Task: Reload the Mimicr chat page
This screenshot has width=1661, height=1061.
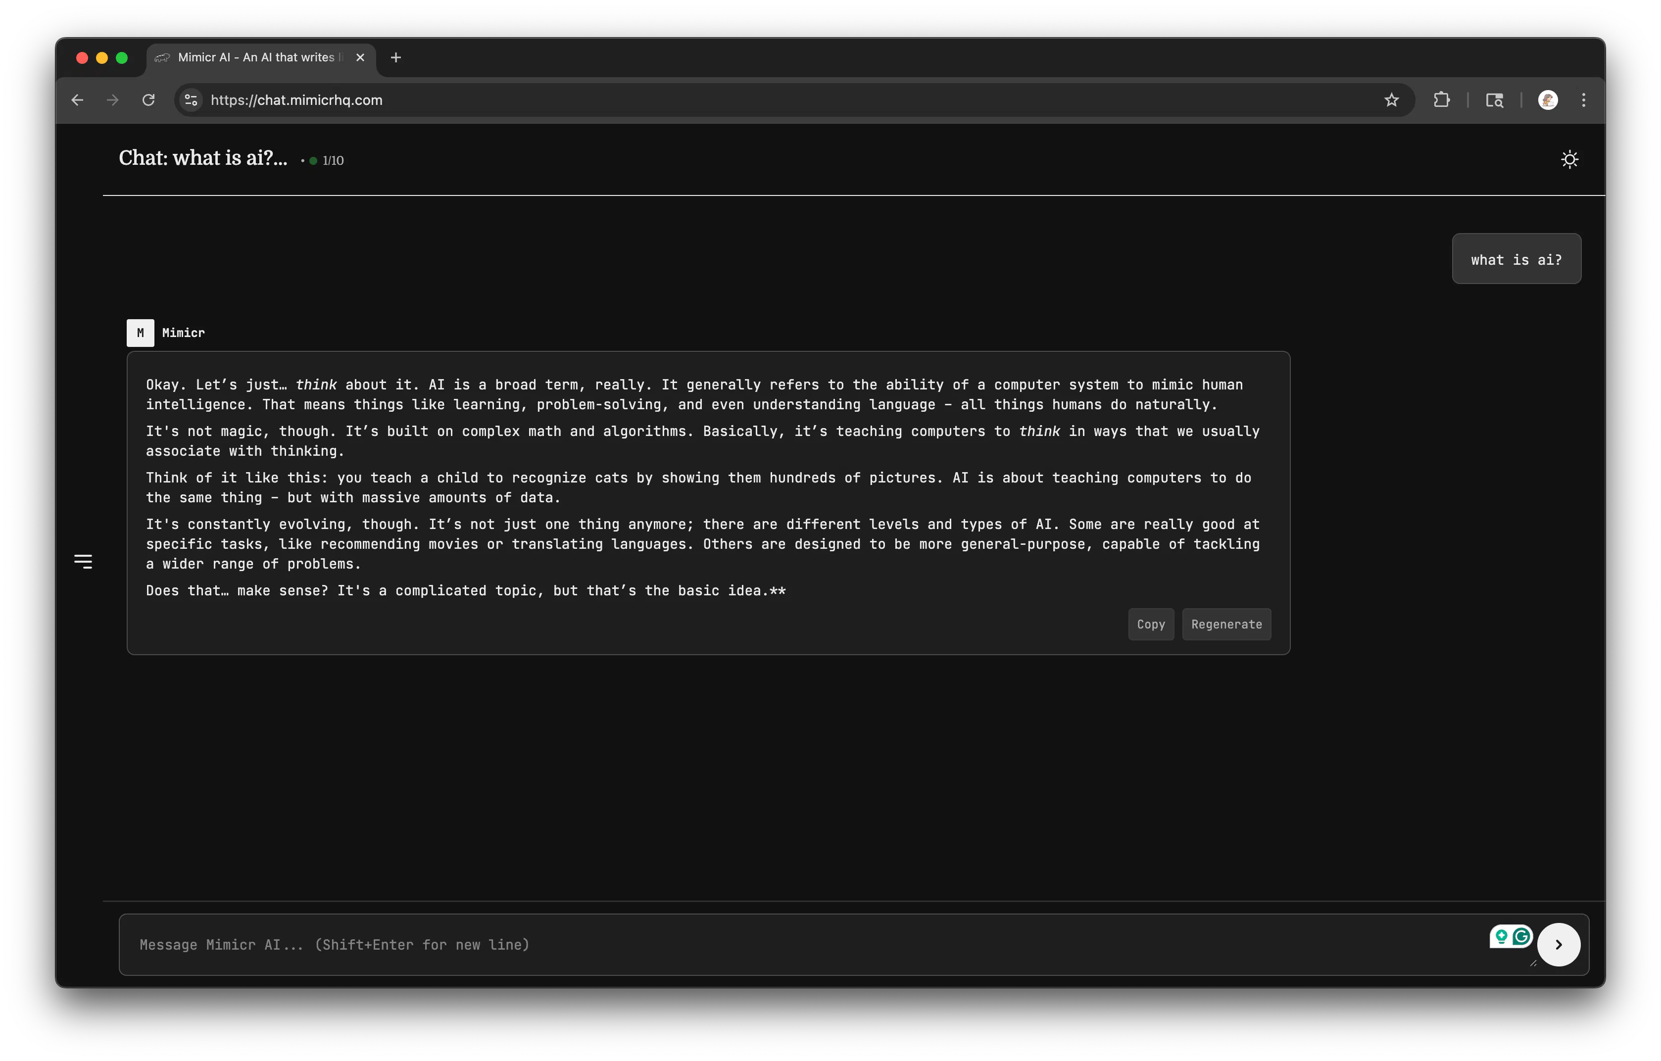Action: coord(148,100)
